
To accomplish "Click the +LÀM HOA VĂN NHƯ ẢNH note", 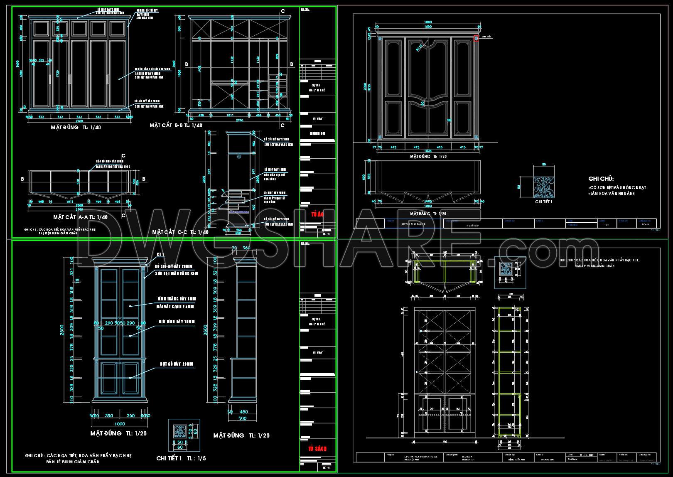I will pyautogui.click(x=611, y=194).
